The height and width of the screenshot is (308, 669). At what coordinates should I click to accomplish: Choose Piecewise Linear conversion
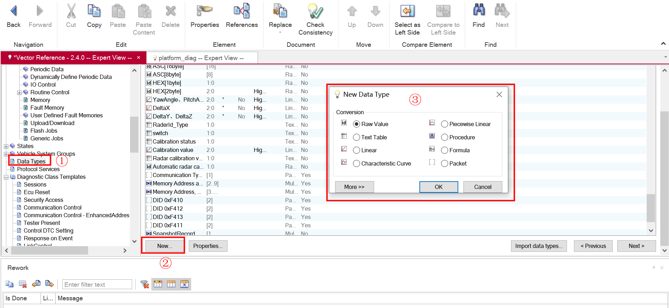point(445,124)
